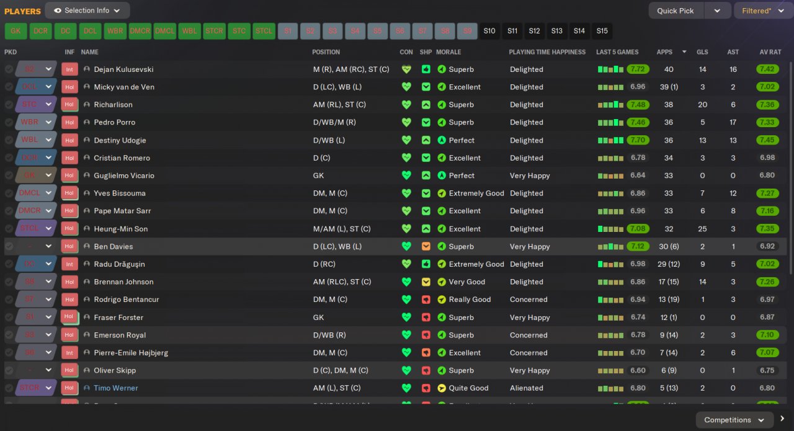Sort by the PLAYING TIME HAPPINESS header

(547, 52)
